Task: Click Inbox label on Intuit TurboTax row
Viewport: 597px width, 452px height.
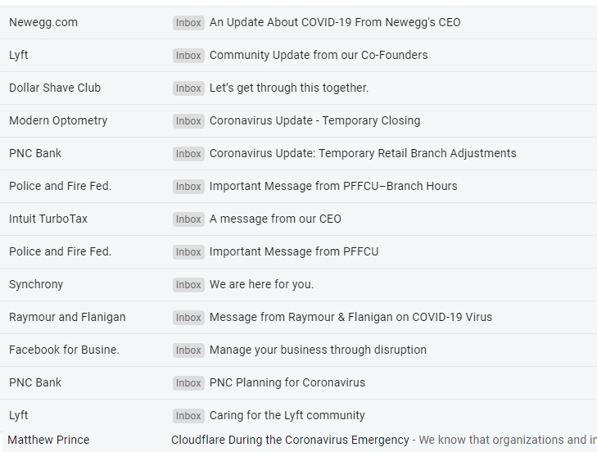Action: 188,219
